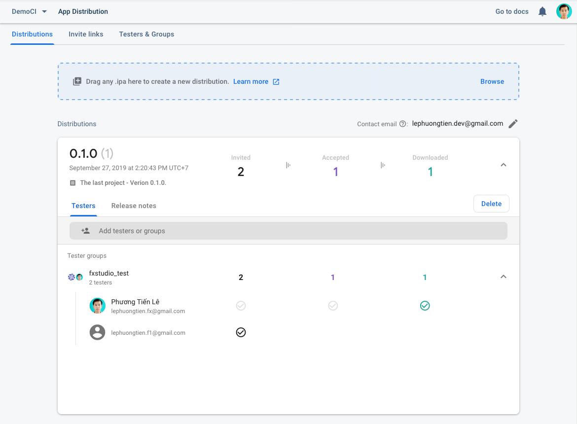The image size is (577, 424).
Task: Collapse the 0.1.0 distribution card
Action: [x=504, y=165]
